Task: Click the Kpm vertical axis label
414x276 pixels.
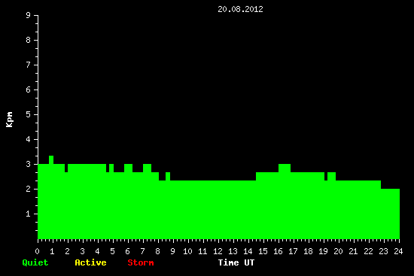Action: [x=10, y=120]
